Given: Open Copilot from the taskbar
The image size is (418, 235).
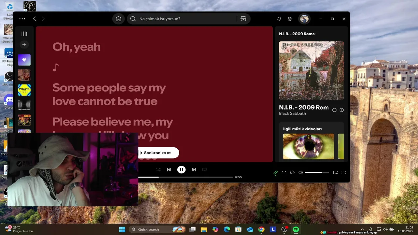Looking at the screenshot, I should [x=215, y=229].
